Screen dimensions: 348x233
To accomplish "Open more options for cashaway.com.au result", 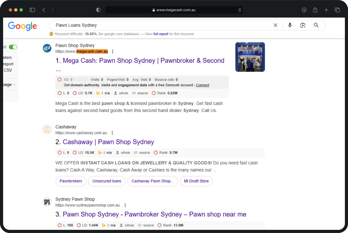I will (112, 133).
